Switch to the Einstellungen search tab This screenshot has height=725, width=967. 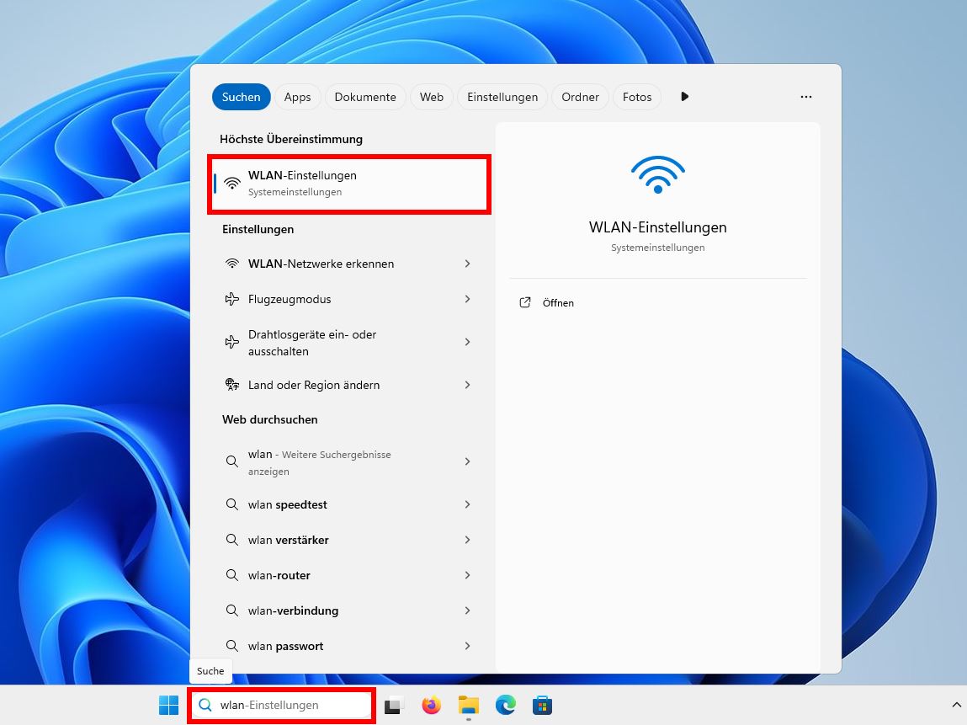point(502,97)
